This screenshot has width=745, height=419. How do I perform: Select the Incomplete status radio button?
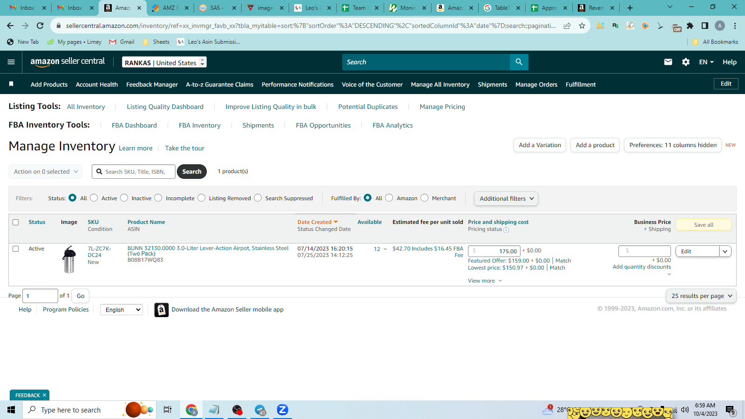(158, 198)
